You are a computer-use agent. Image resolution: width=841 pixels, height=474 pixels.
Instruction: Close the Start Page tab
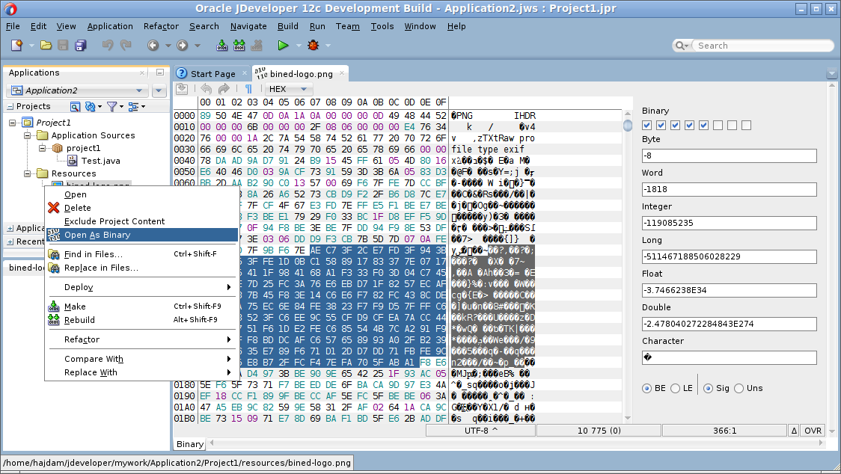click(x=245, y=73)
